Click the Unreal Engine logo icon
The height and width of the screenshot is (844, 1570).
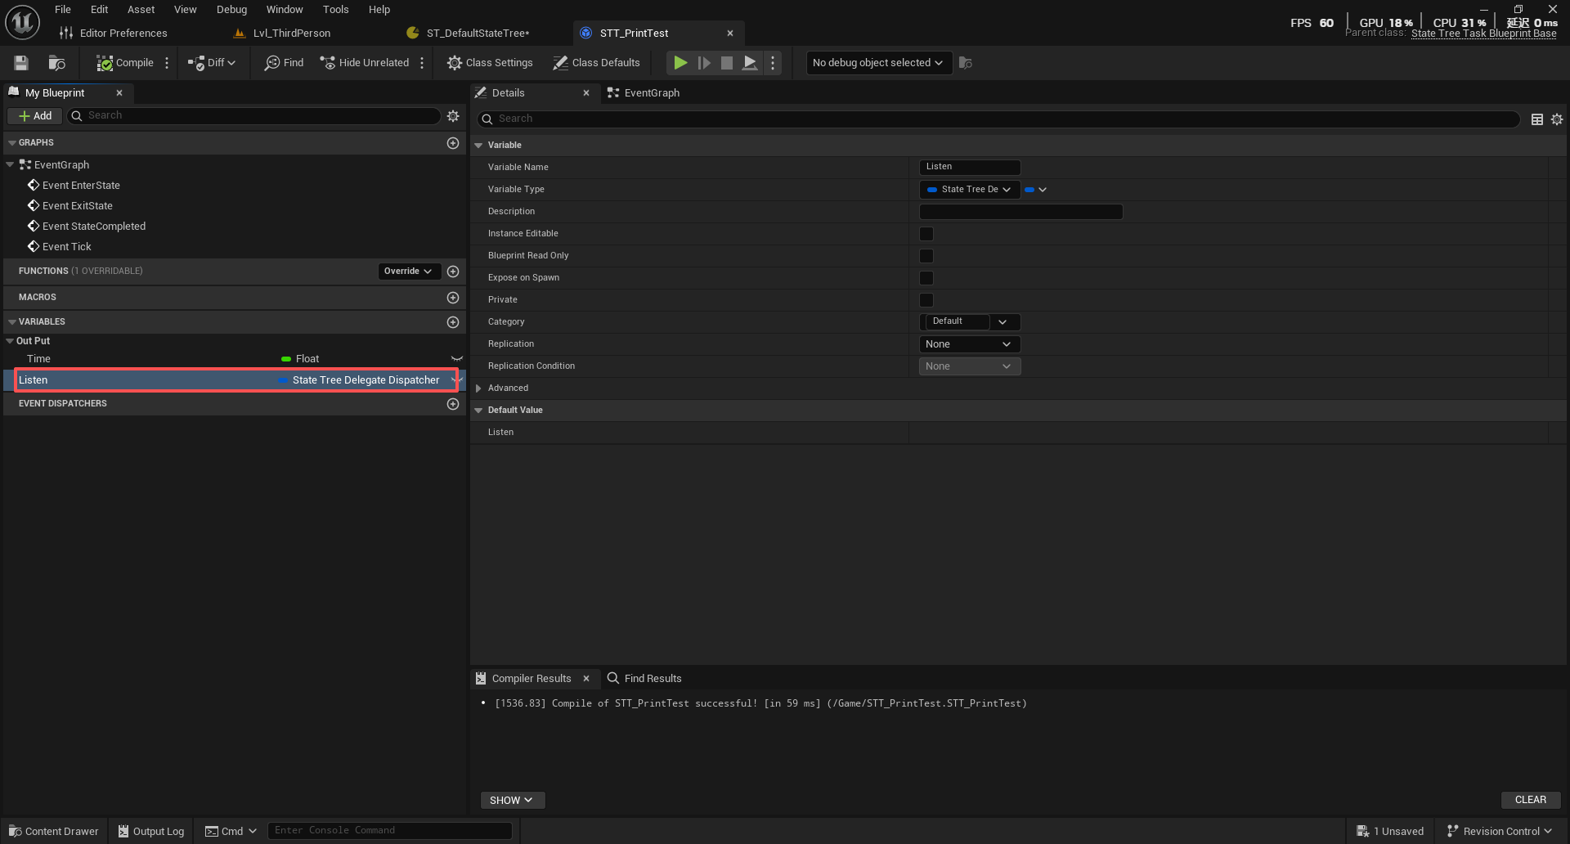[x=22, y=22]
